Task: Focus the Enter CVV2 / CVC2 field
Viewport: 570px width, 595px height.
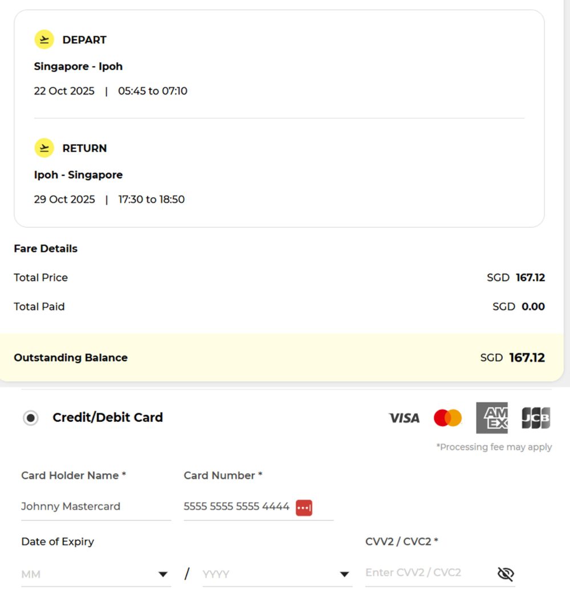Action: pyautogui.click(x=427, y=573)
